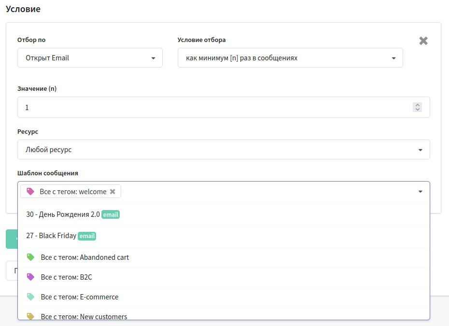Open the Отбор по dropdown showing Открыт Email
Viewport: 449px width, 326px height.
[x=90, y=58]
